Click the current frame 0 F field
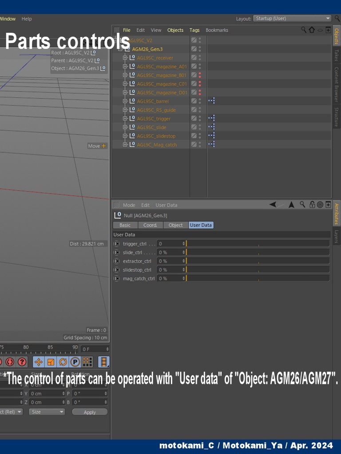This screenshot has height=454, width=341. tap(95, 349)
